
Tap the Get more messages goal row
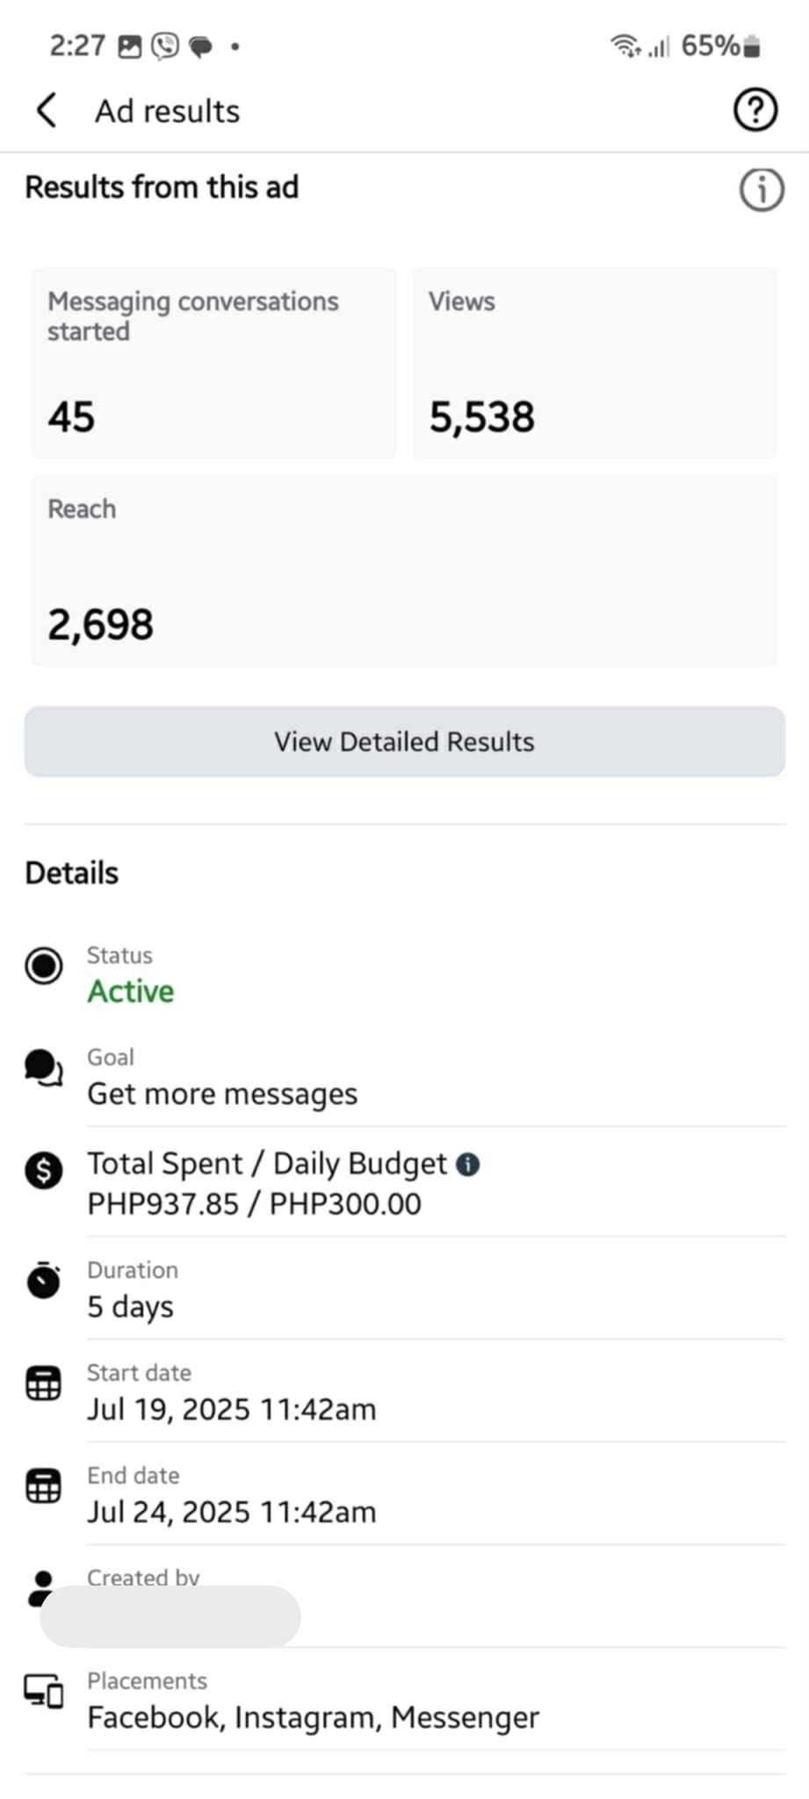tap(436, 1077)
